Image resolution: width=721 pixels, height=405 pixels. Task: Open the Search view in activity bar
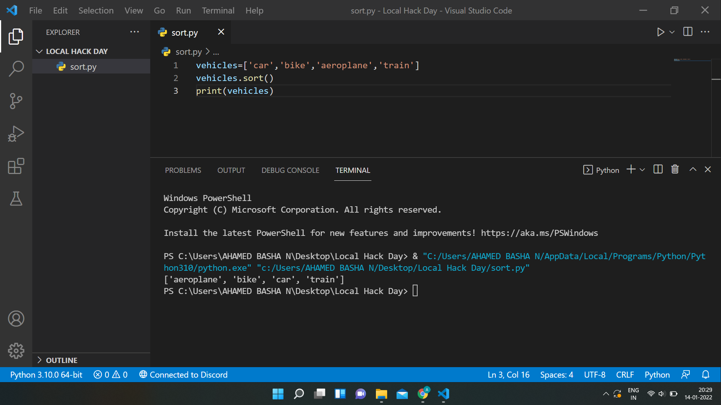[16, 69]
